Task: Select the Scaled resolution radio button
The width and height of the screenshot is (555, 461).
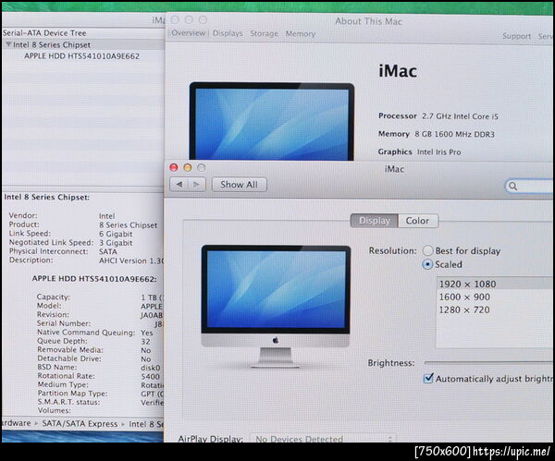Action: point(427,264)
